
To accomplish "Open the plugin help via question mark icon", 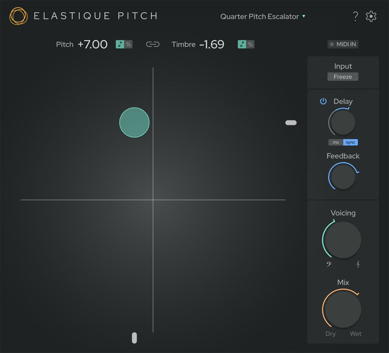I will click(355, 16).
